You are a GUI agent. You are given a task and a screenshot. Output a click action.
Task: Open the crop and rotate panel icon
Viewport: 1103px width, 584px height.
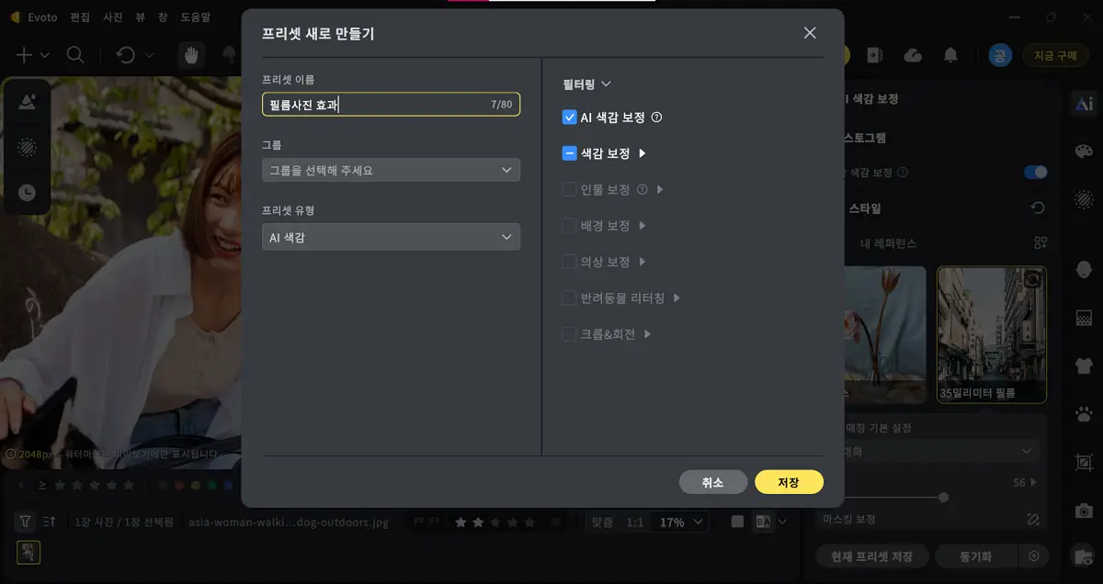(1085, 462)
